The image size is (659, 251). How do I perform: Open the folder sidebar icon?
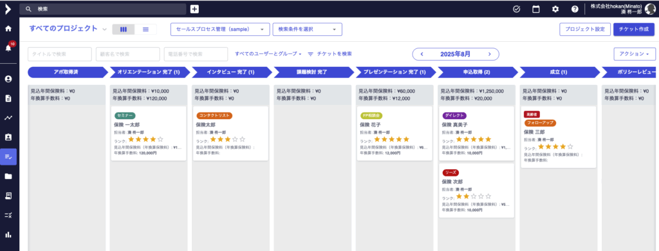click(x=8, y=176)
